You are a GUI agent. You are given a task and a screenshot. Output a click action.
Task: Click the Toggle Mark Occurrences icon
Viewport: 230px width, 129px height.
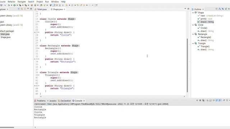[x=54, y=5]
